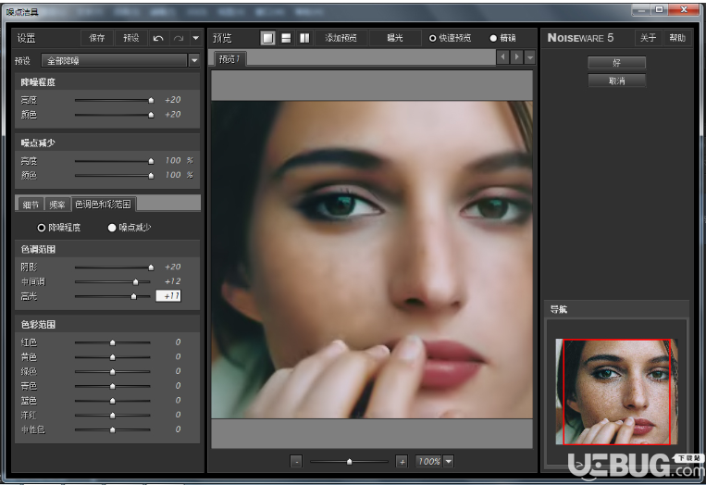Click the 阴影 value +20
The height and width of the screenshot is (485, 706).
point(173,267)
